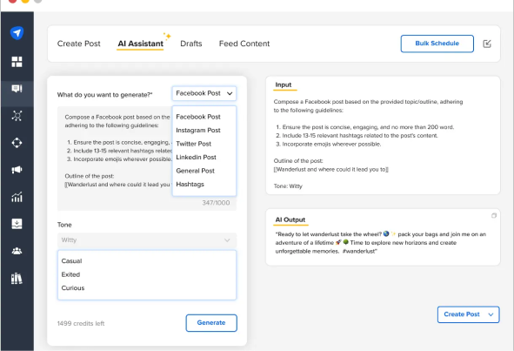Click the 347/1000 character counter
514x351 pixels.
pos(216,203)
